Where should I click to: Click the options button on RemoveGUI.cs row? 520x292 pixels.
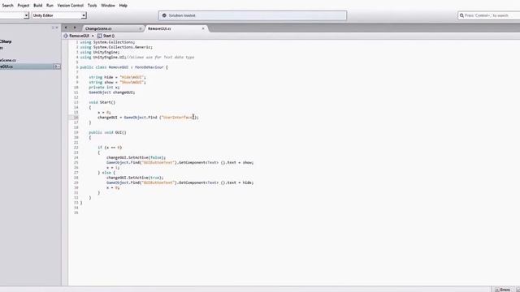point(57,67)
